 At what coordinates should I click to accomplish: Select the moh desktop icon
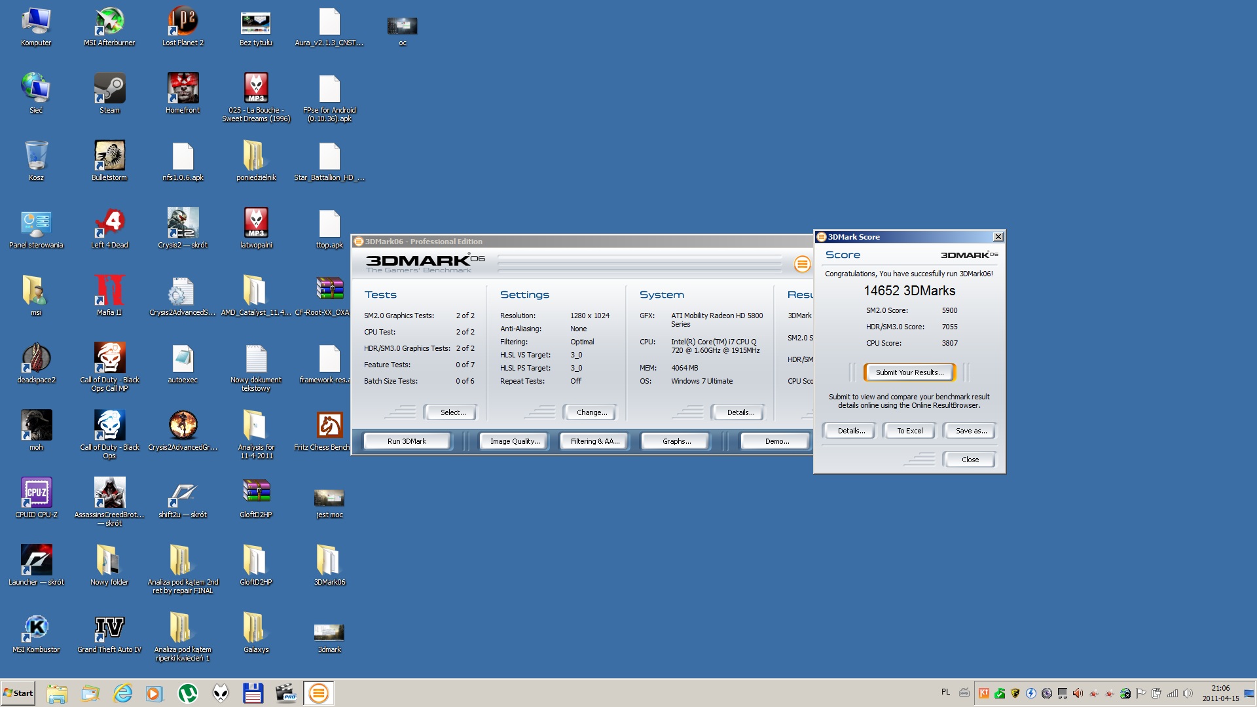click(36, 431)
